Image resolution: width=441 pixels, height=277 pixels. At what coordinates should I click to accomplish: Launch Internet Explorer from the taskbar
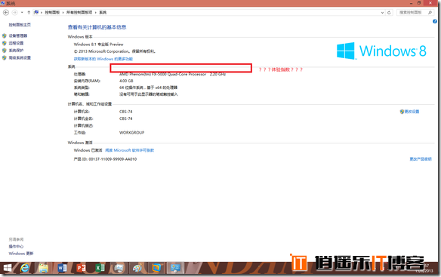tap(25, 268)
